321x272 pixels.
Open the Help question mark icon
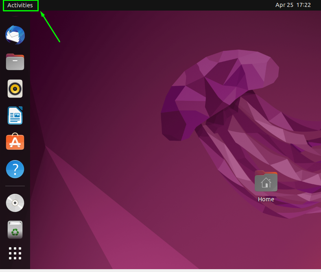pyautogui.click(x=15, y=169)
